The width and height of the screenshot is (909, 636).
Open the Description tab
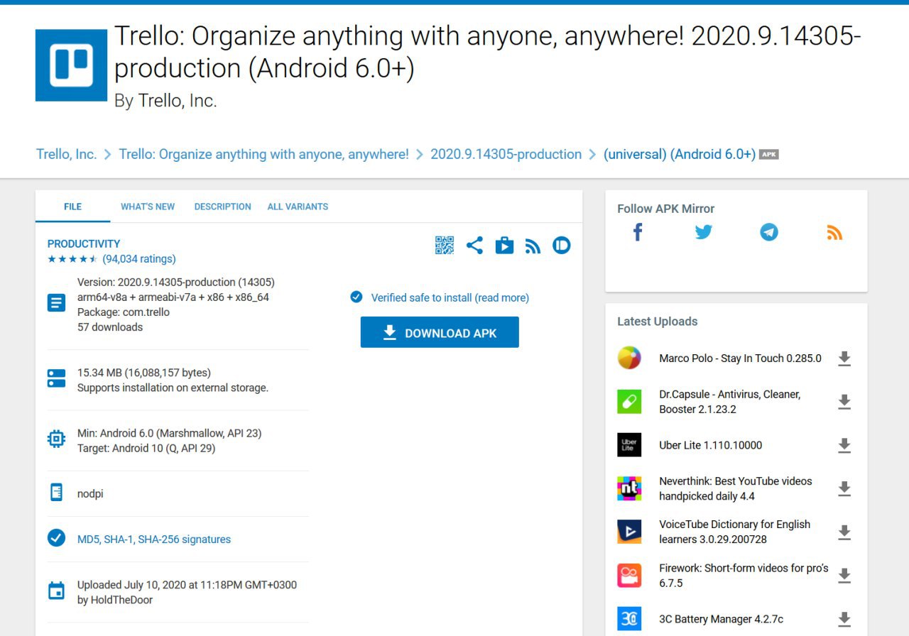[222, 207]
